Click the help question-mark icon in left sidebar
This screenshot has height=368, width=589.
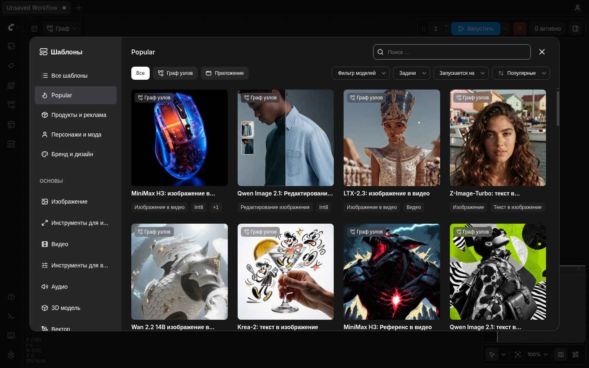pos(11,297)
